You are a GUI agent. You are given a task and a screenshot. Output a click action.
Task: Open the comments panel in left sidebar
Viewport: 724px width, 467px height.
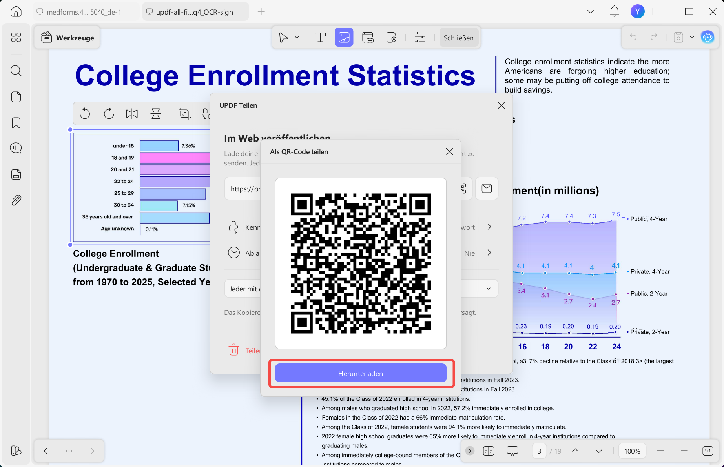[16, 148]
